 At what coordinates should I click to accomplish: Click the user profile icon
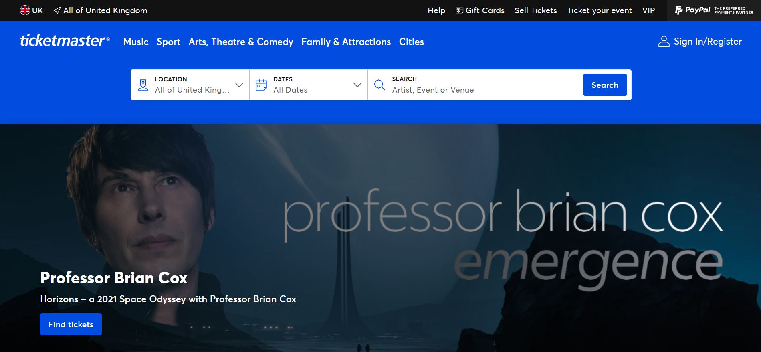tap(664, 42)
